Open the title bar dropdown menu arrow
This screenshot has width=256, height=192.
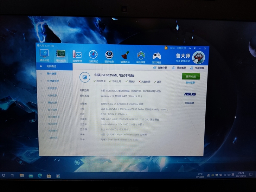point(194,48)
